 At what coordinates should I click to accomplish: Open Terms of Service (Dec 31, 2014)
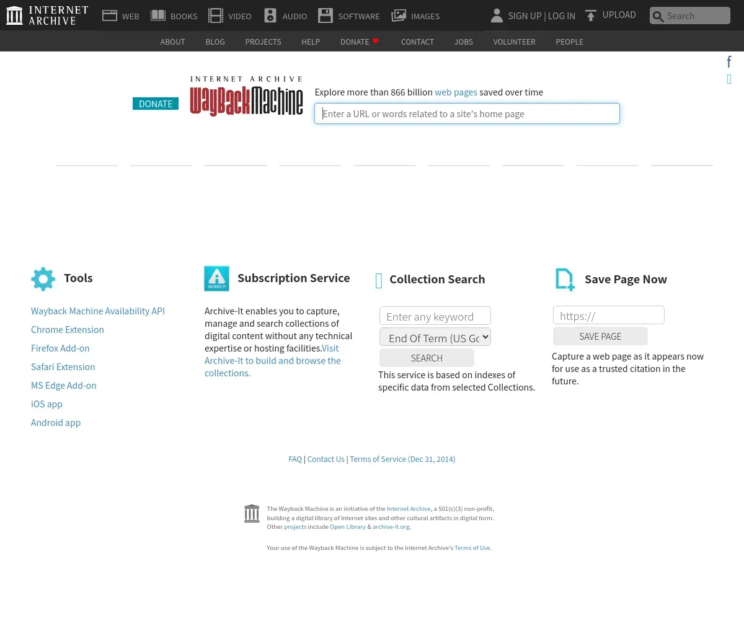(x=402, y=459)
